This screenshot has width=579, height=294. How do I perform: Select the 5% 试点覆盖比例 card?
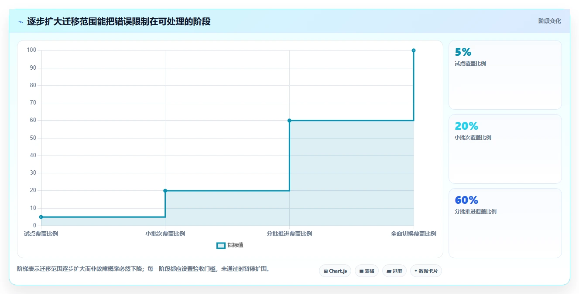[505, 75]
